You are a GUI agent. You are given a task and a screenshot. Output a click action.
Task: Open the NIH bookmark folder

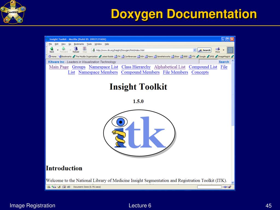[x=141, y=56]
